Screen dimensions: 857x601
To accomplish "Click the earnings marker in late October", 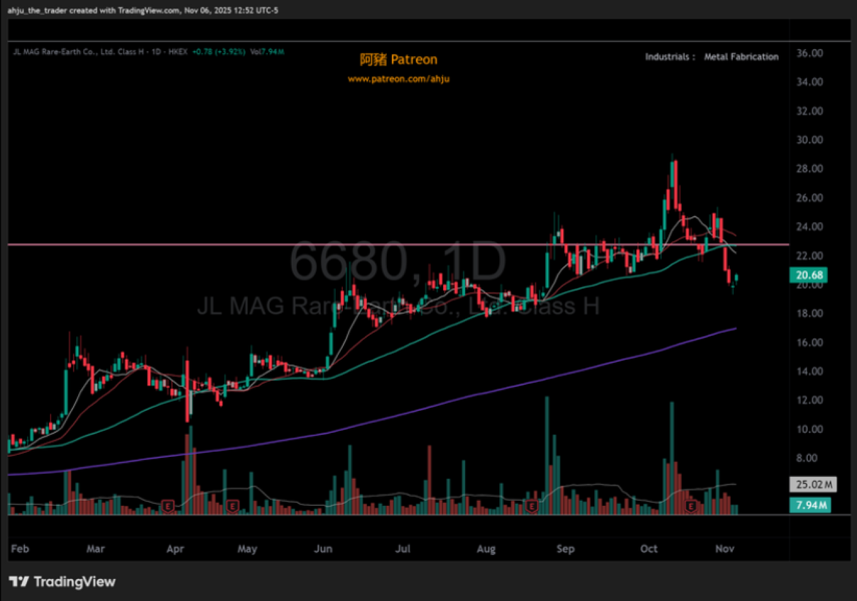I will pos(691,506).
